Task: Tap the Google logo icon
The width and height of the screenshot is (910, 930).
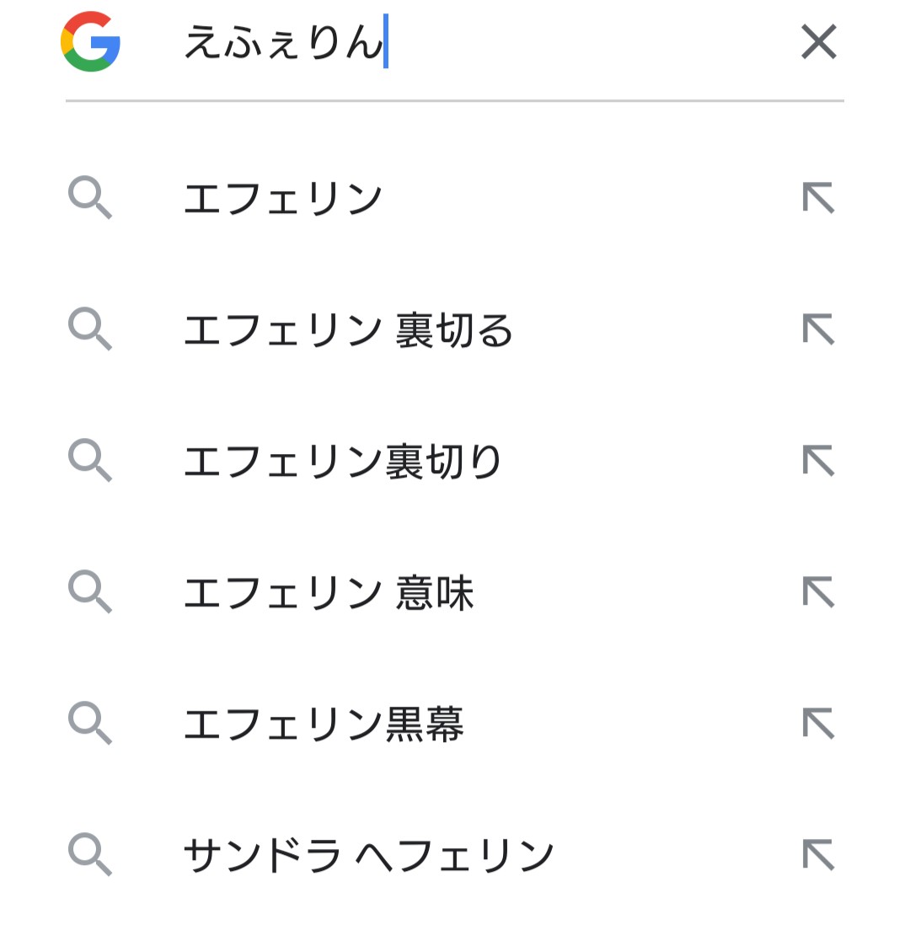Action: pos(90,41)
